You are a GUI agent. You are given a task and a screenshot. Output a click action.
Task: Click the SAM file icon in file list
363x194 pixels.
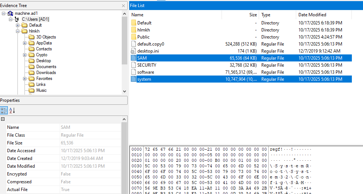coord(134,58)
